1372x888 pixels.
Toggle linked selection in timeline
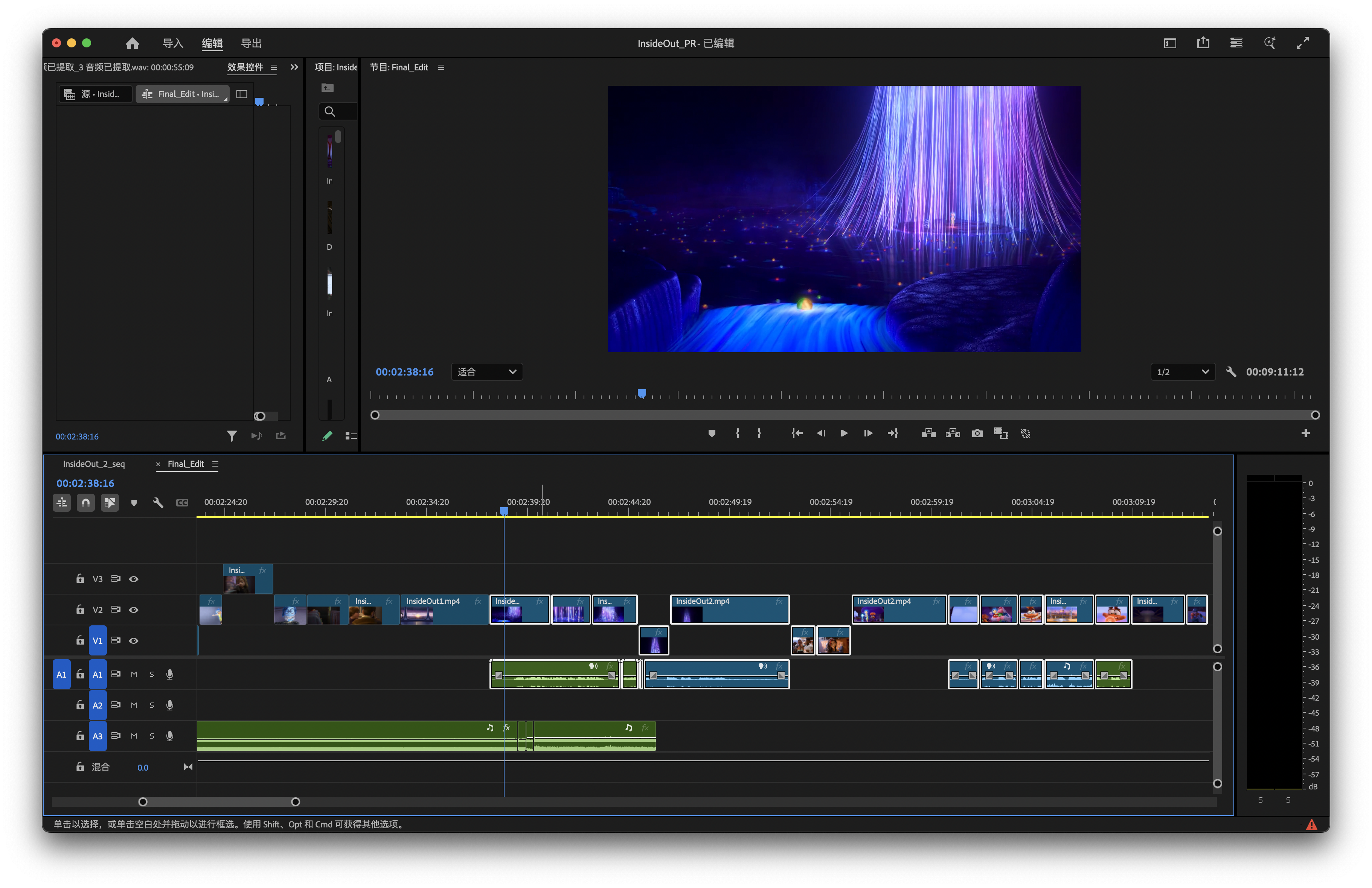(110, 502)
